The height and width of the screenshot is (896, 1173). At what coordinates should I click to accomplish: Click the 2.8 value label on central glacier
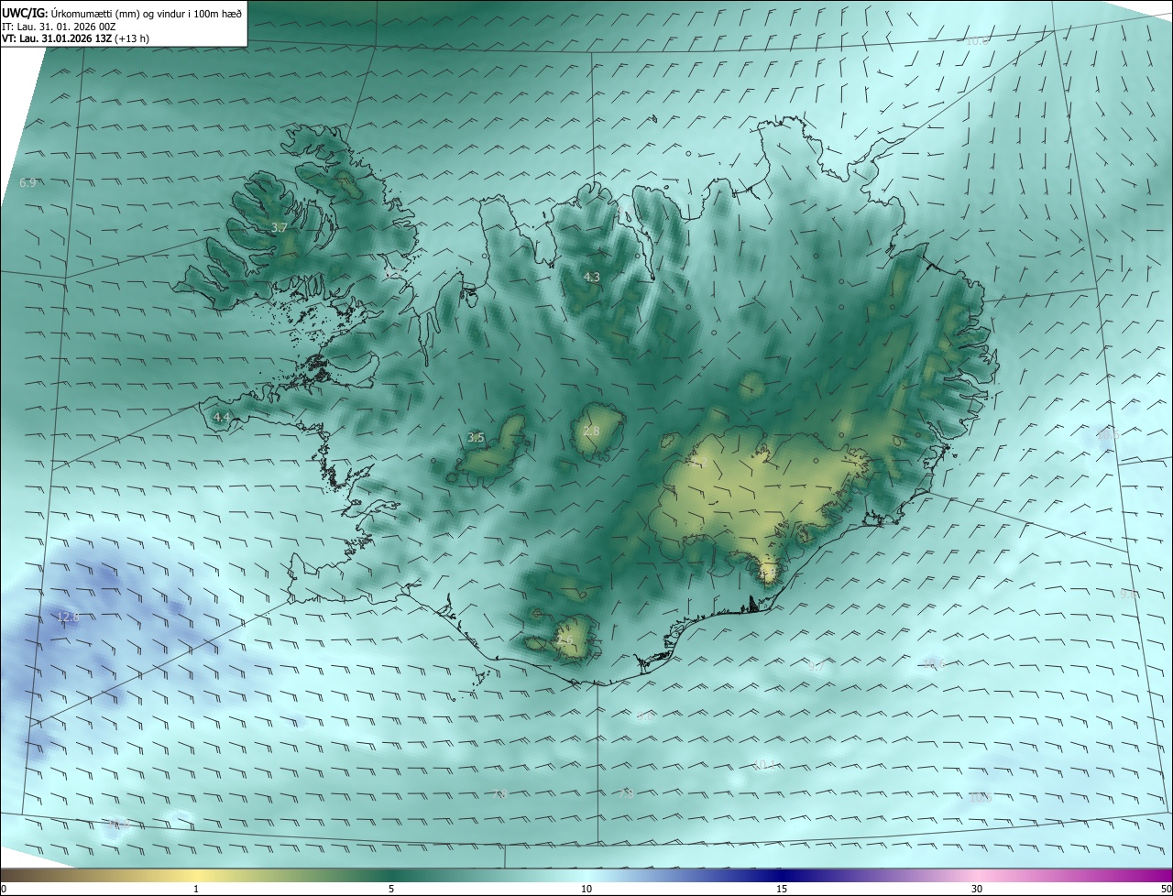pyautogui.click(x=591, y=432)
